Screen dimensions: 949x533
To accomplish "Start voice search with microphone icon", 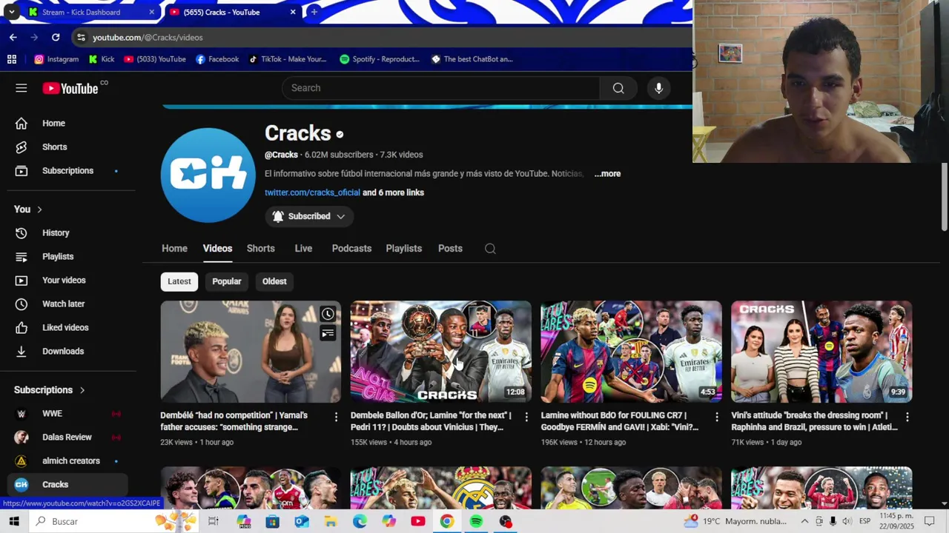I will [x=658, y=88].
